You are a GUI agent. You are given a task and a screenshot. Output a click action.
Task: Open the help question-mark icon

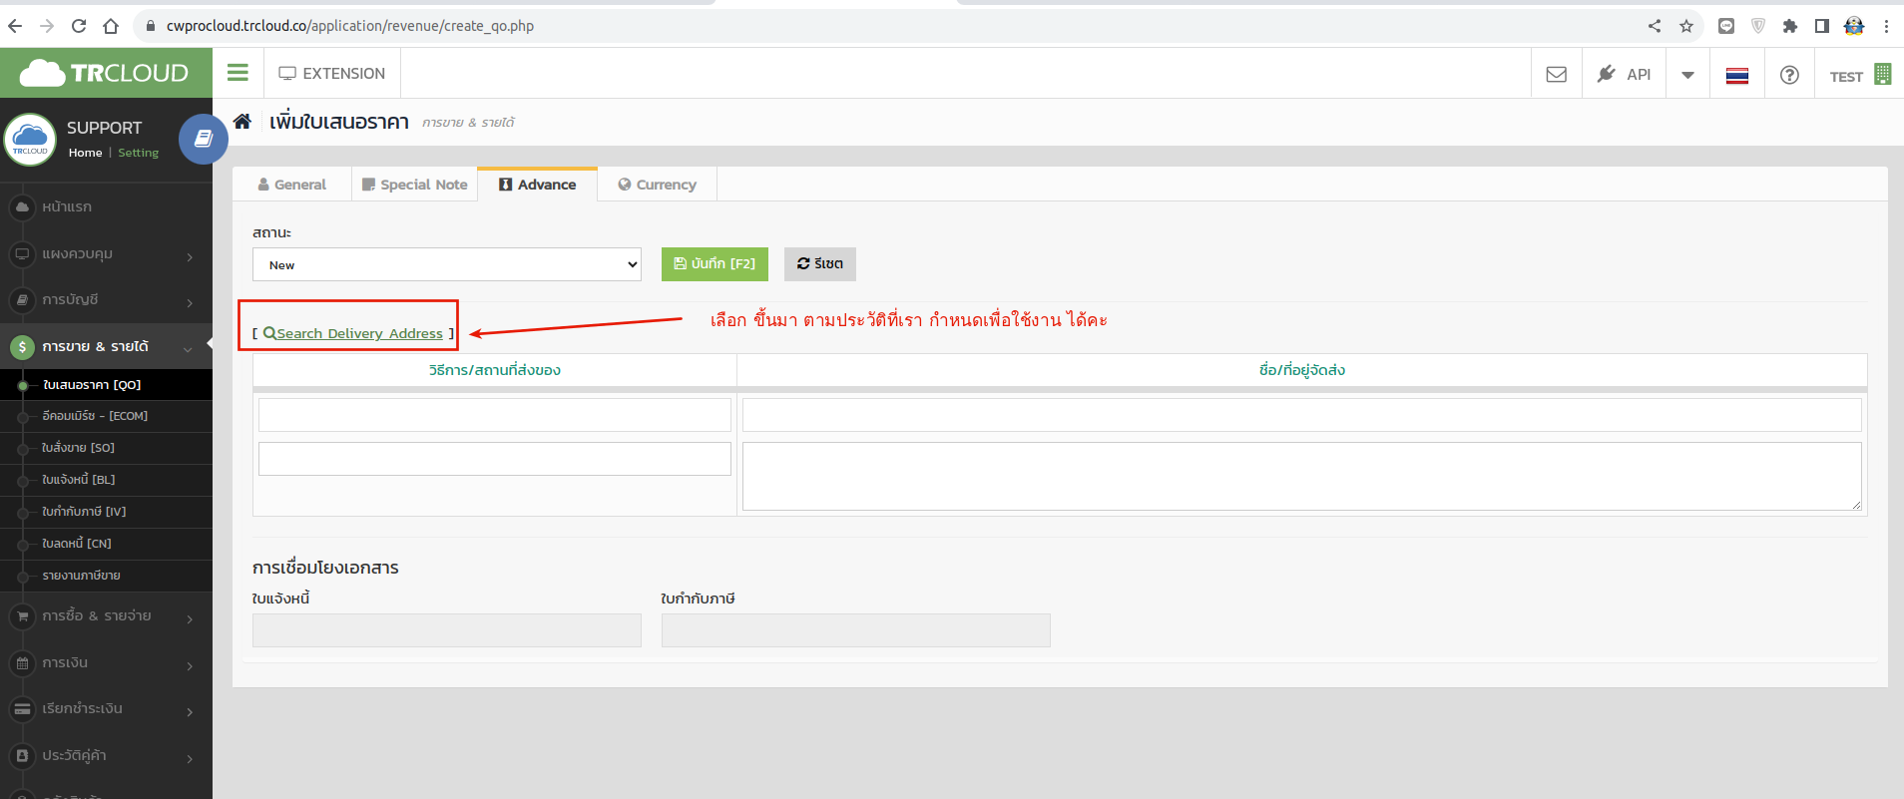coord(1789,75)
